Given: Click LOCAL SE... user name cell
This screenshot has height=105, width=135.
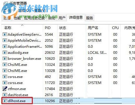Looking at the screenshot, I should click(97, 53).
